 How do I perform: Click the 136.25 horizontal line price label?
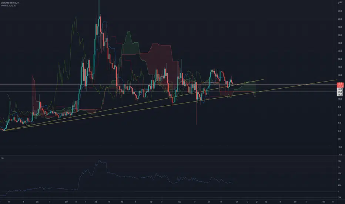point(340,89)
